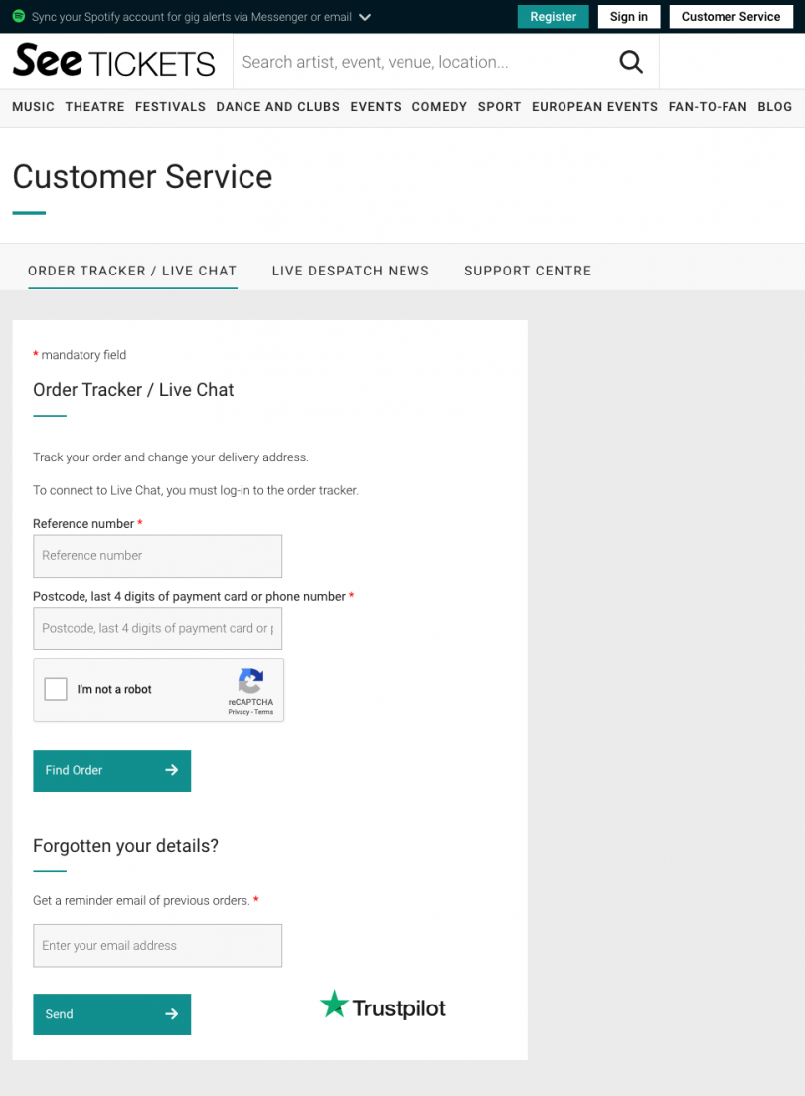Tick the I'm not a robot checkbox

coord(56,689)
